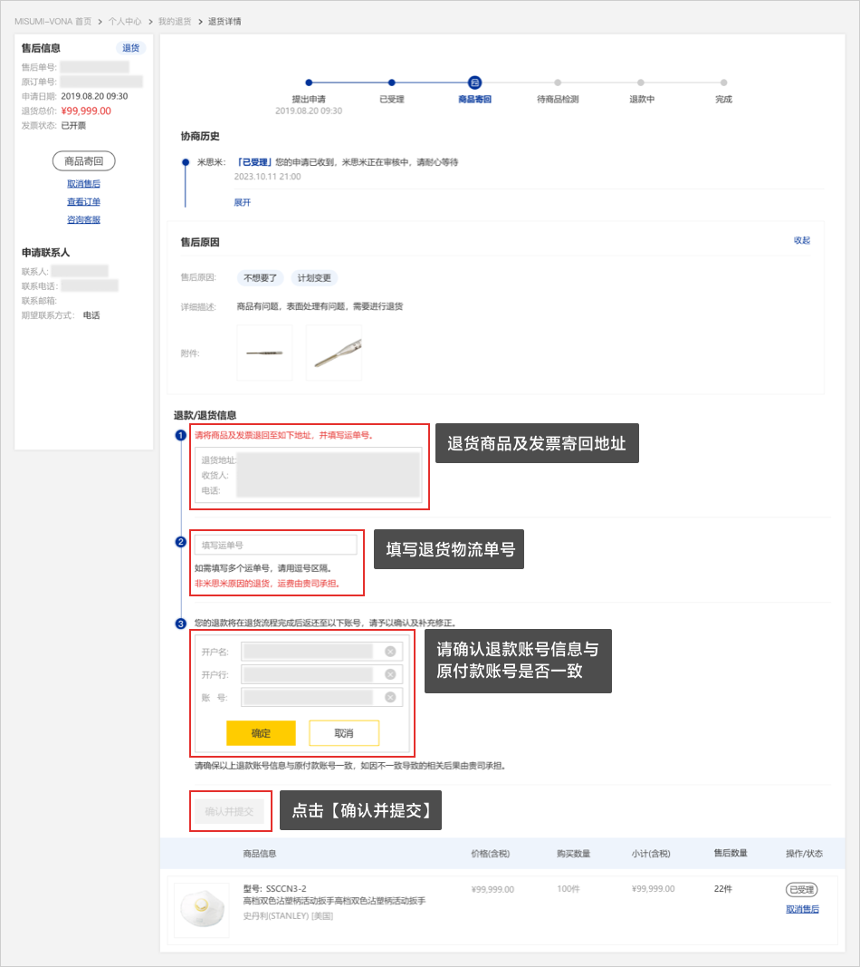This screenshot has height=967, width=860.
Task: Click the 填写运单号 input field
Action: point(275,545)
